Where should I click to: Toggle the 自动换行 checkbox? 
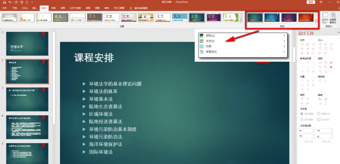(x=319, y=120)
